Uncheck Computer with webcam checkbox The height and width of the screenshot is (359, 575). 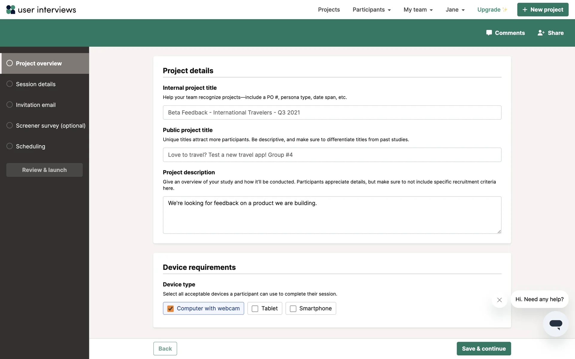point(170,308)
